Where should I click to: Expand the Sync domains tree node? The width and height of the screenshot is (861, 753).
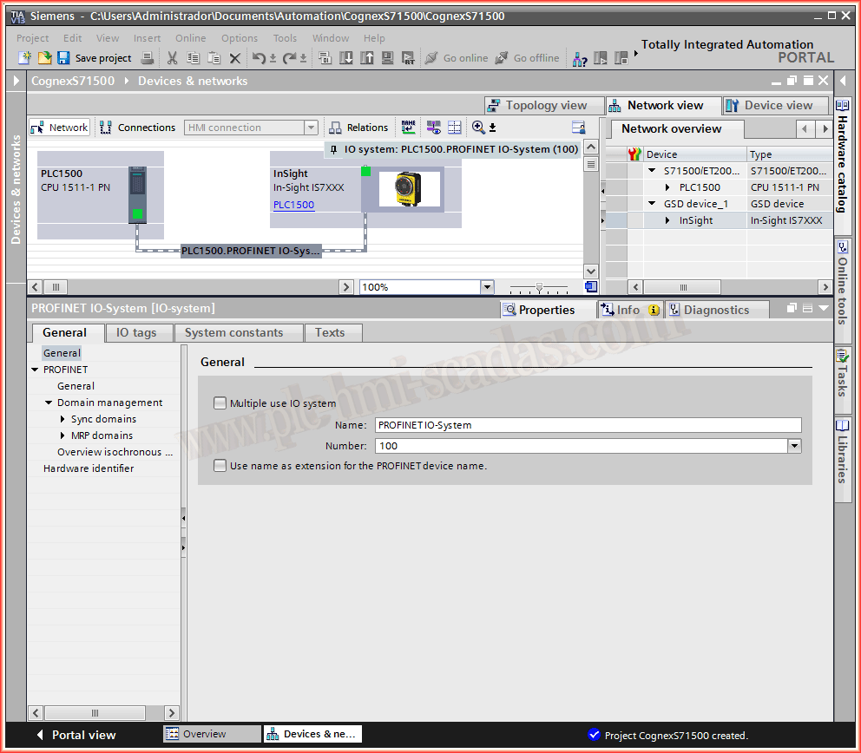(x=62, y=419)
